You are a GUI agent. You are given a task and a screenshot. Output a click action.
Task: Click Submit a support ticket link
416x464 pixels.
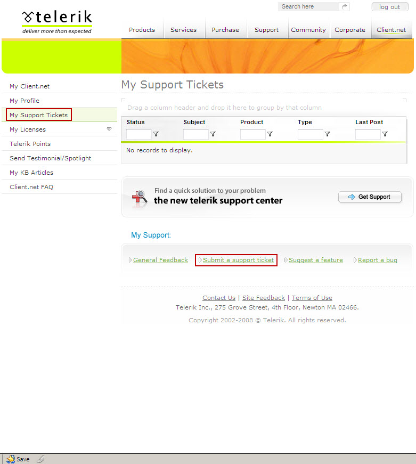click(x=238, y=260)
